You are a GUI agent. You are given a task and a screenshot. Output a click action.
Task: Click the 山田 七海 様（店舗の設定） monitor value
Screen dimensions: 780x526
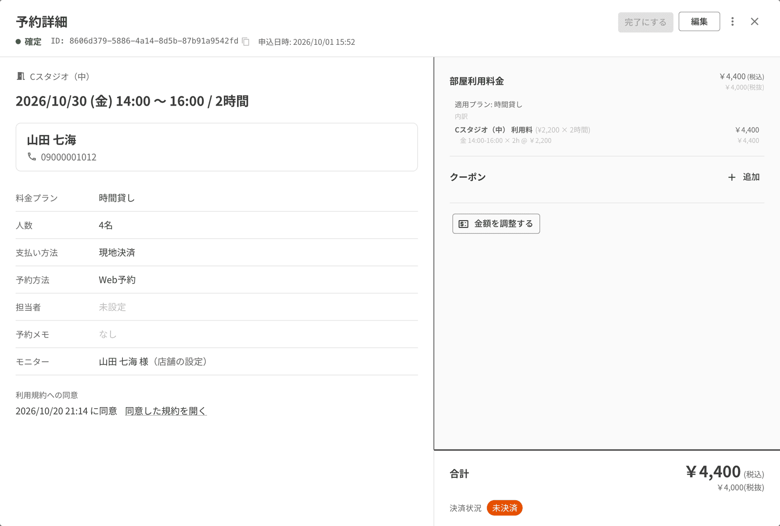[155, 361]
